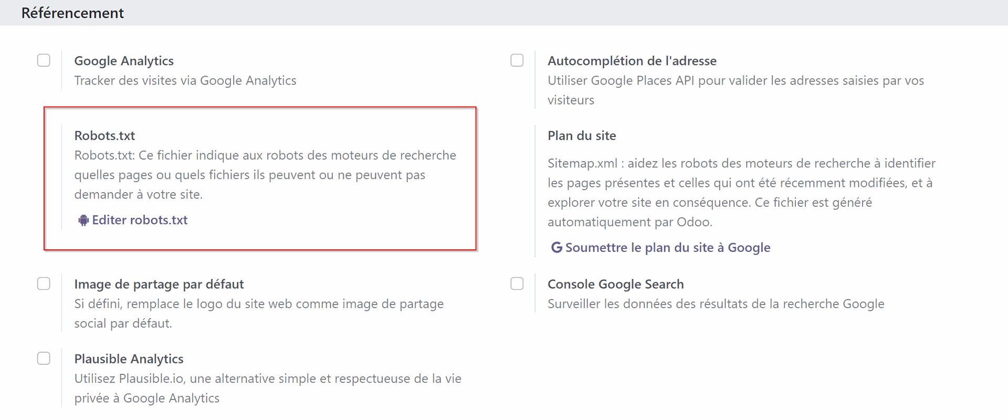Click the Google Analytics setting label

tap(124, 61)
